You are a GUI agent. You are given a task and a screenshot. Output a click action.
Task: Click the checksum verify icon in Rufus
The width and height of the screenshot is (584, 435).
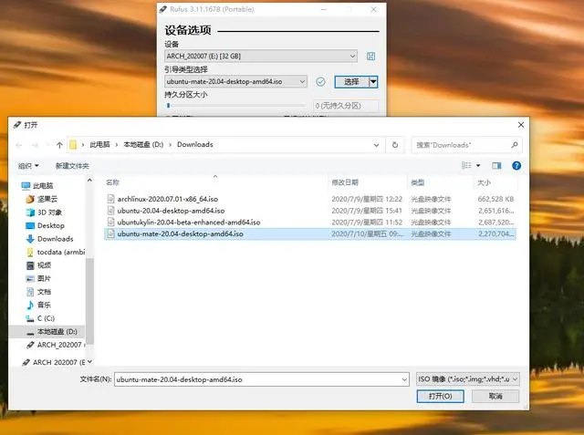click(x=320, y=81)
